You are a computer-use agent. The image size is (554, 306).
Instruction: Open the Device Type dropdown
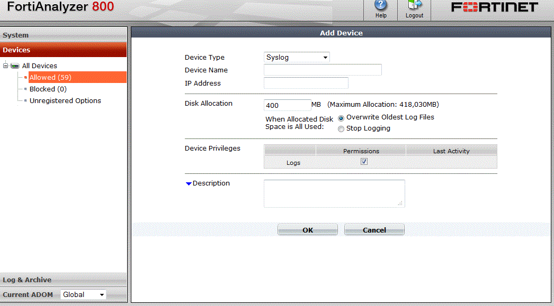(297, 57)
